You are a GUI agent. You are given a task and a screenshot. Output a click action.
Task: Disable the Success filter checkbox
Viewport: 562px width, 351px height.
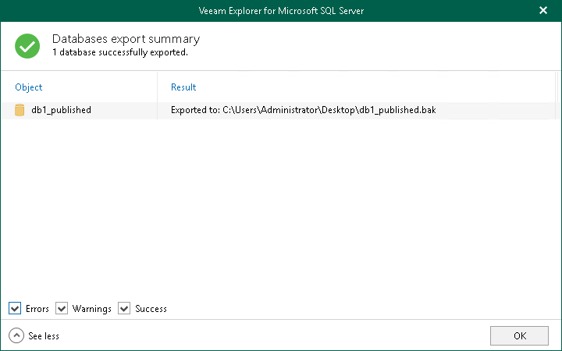pos(124,309)
